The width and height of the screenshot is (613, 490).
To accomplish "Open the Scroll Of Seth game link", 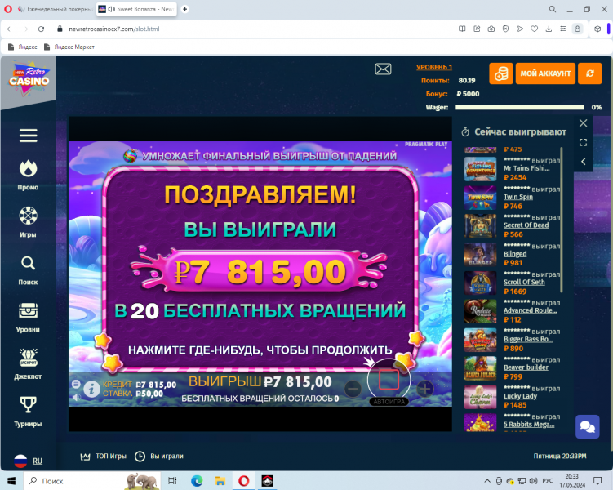I will (x=524, y=282).
